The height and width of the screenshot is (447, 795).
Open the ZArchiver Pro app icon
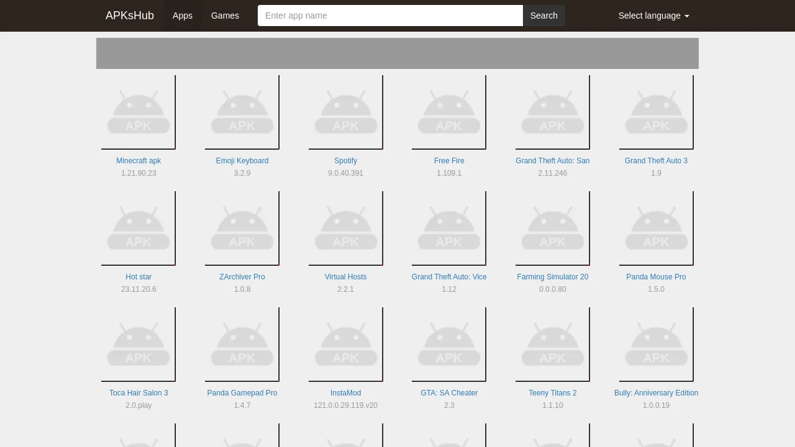click(242, 228)
